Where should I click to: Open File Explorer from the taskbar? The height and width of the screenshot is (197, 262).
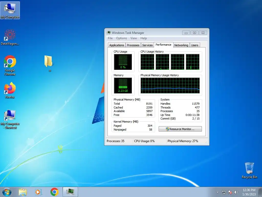(23, 192)
